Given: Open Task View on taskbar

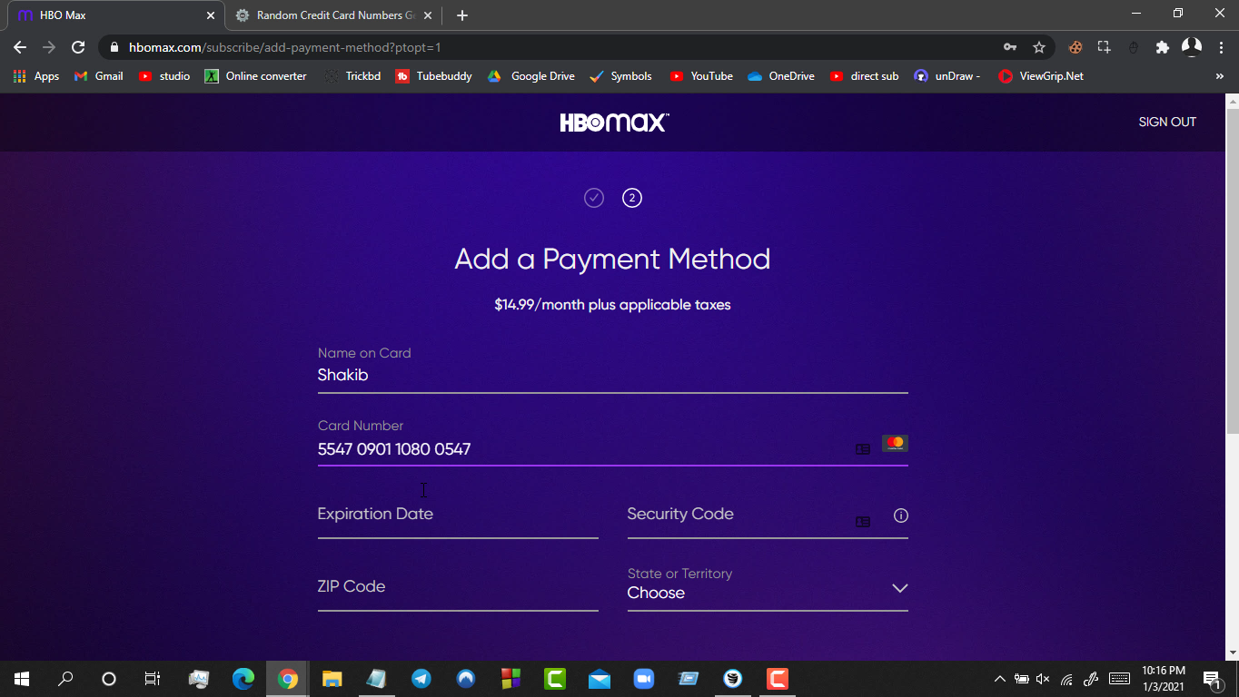Looking at the screenshot, I should [153, 679].
